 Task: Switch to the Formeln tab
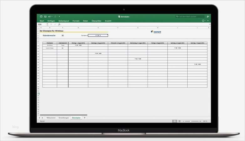coord(76,21)
